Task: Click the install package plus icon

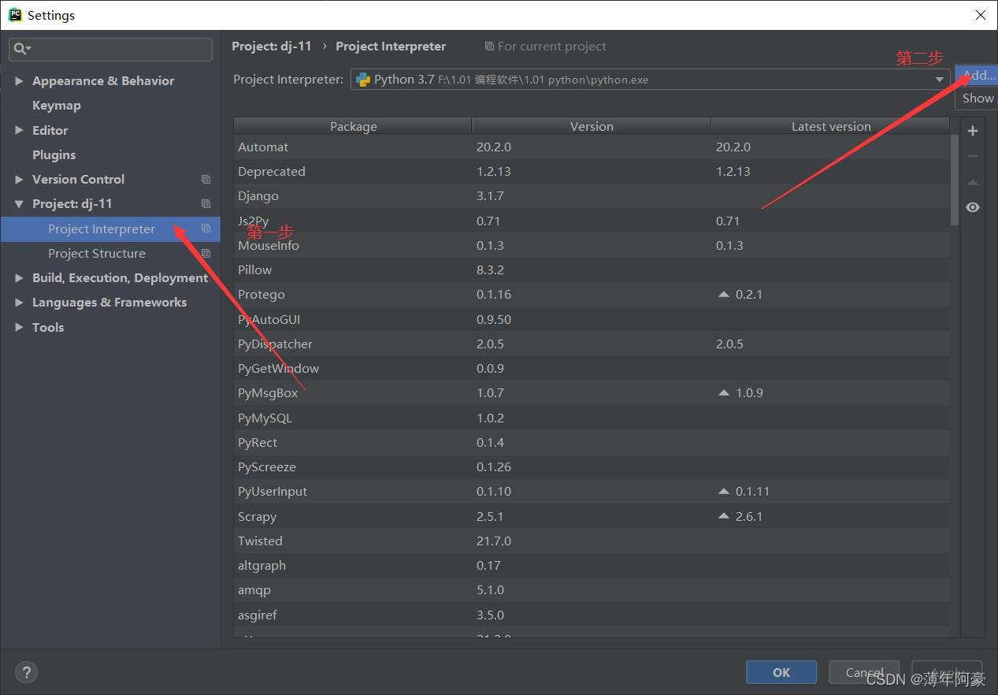Action: coord(973,131)
